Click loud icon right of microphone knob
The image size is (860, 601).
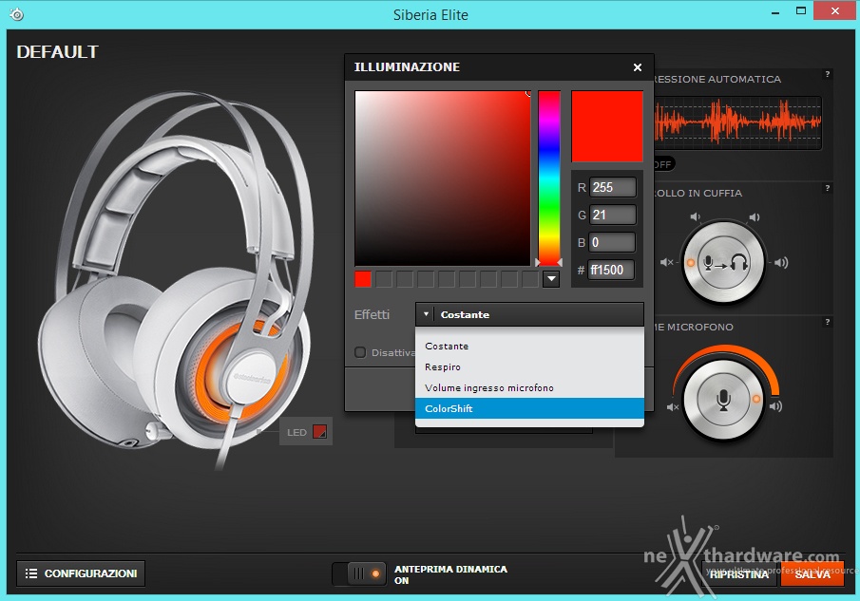pyautogui.click(x=776, y=406)
